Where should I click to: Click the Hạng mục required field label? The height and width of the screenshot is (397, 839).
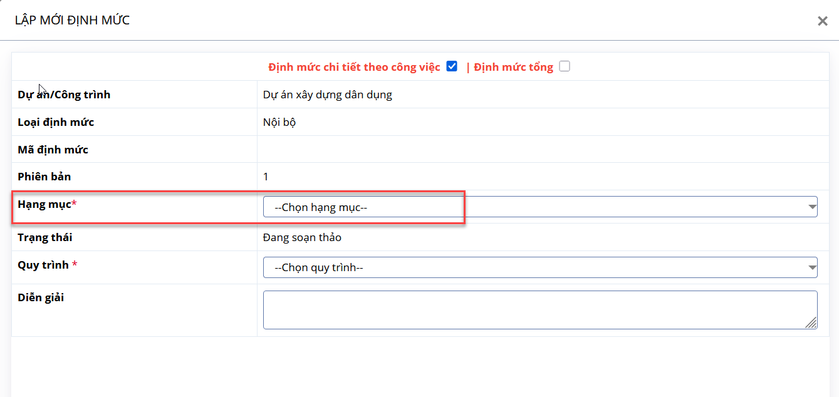[47, 204]
